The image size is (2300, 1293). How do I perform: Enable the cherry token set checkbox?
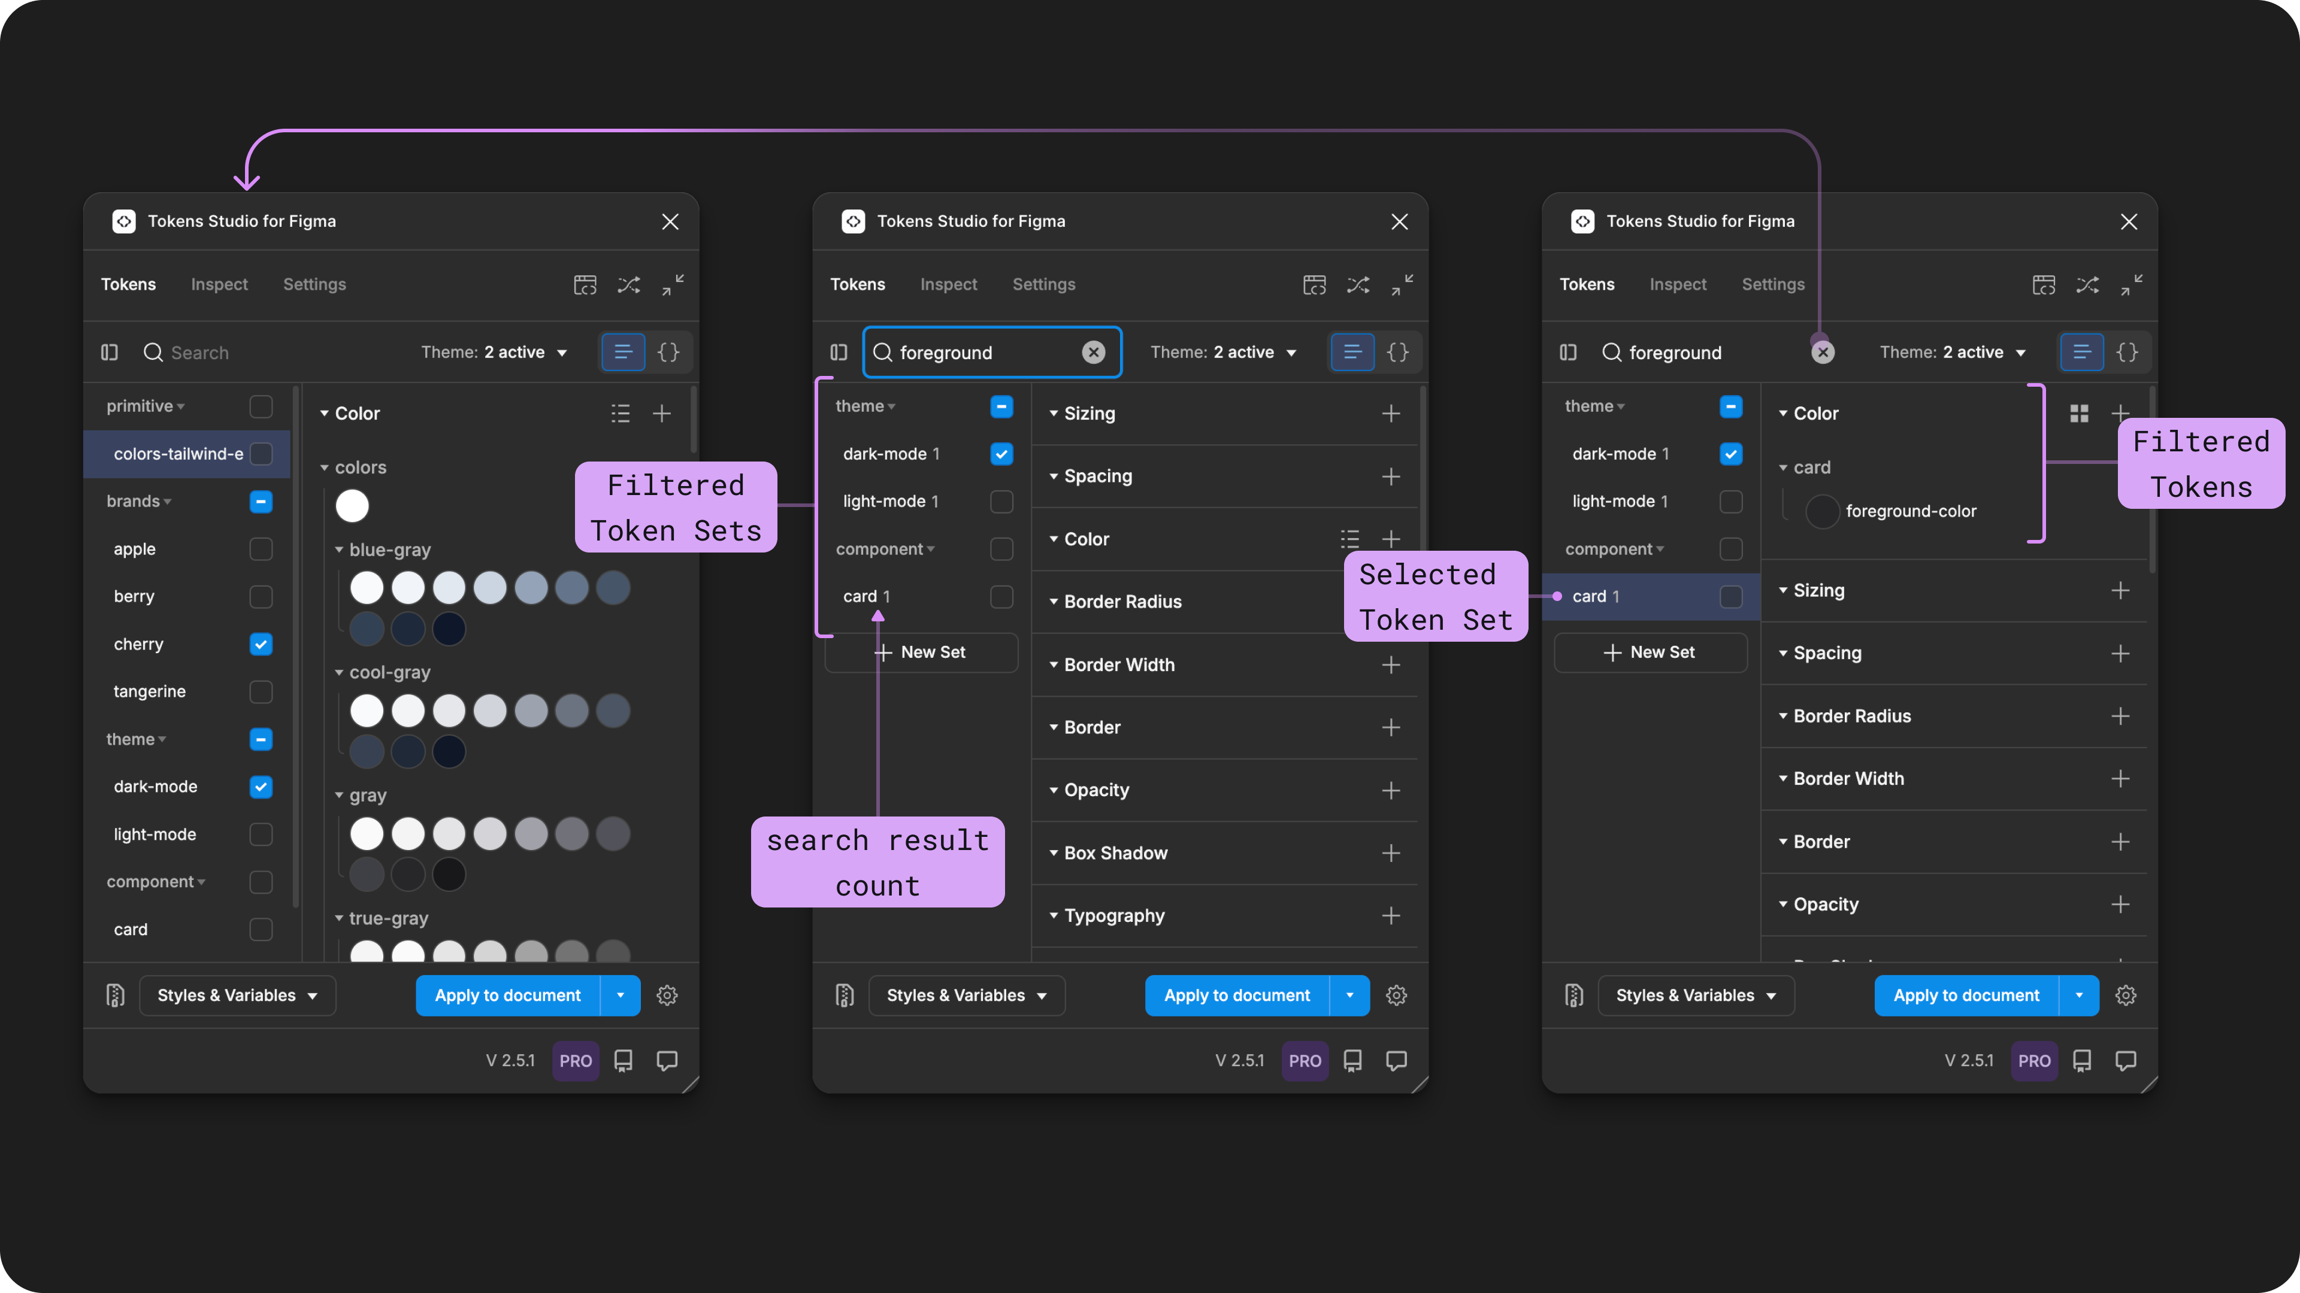[261, 644]
